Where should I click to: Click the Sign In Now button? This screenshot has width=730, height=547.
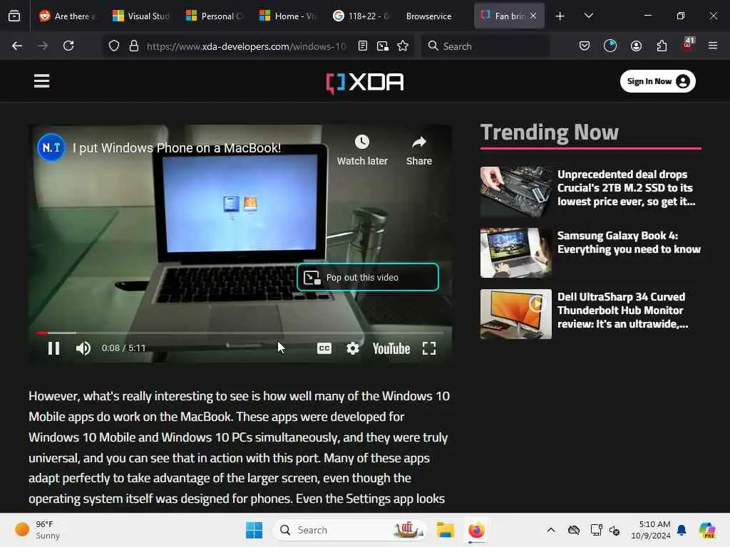tap(658, 81)
